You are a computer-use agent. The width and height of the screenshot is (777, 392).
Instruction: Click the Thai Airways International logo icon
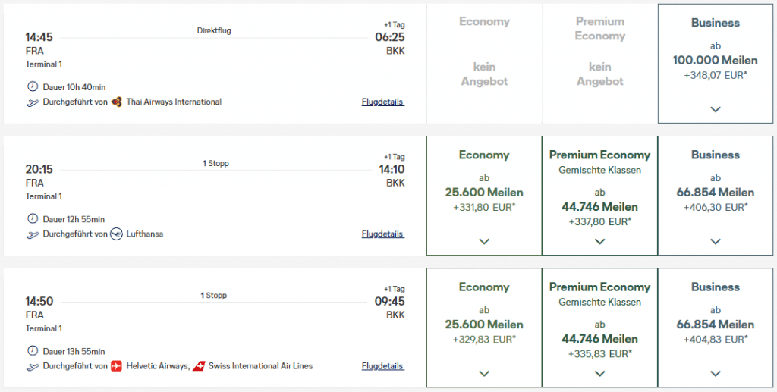[117, 102]
